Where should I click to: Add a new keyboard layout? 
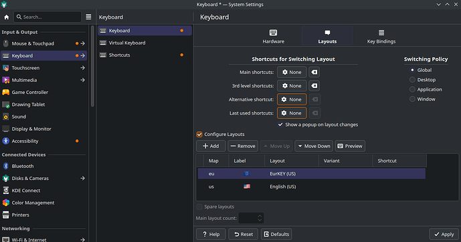click(211, 146)
